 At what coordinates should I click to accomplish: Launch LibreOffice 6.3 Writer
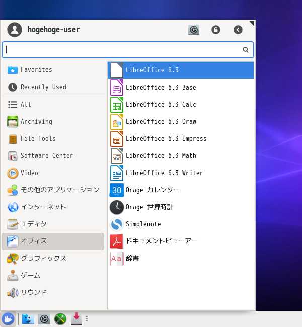pyautogui.click(x=181, y=173)
